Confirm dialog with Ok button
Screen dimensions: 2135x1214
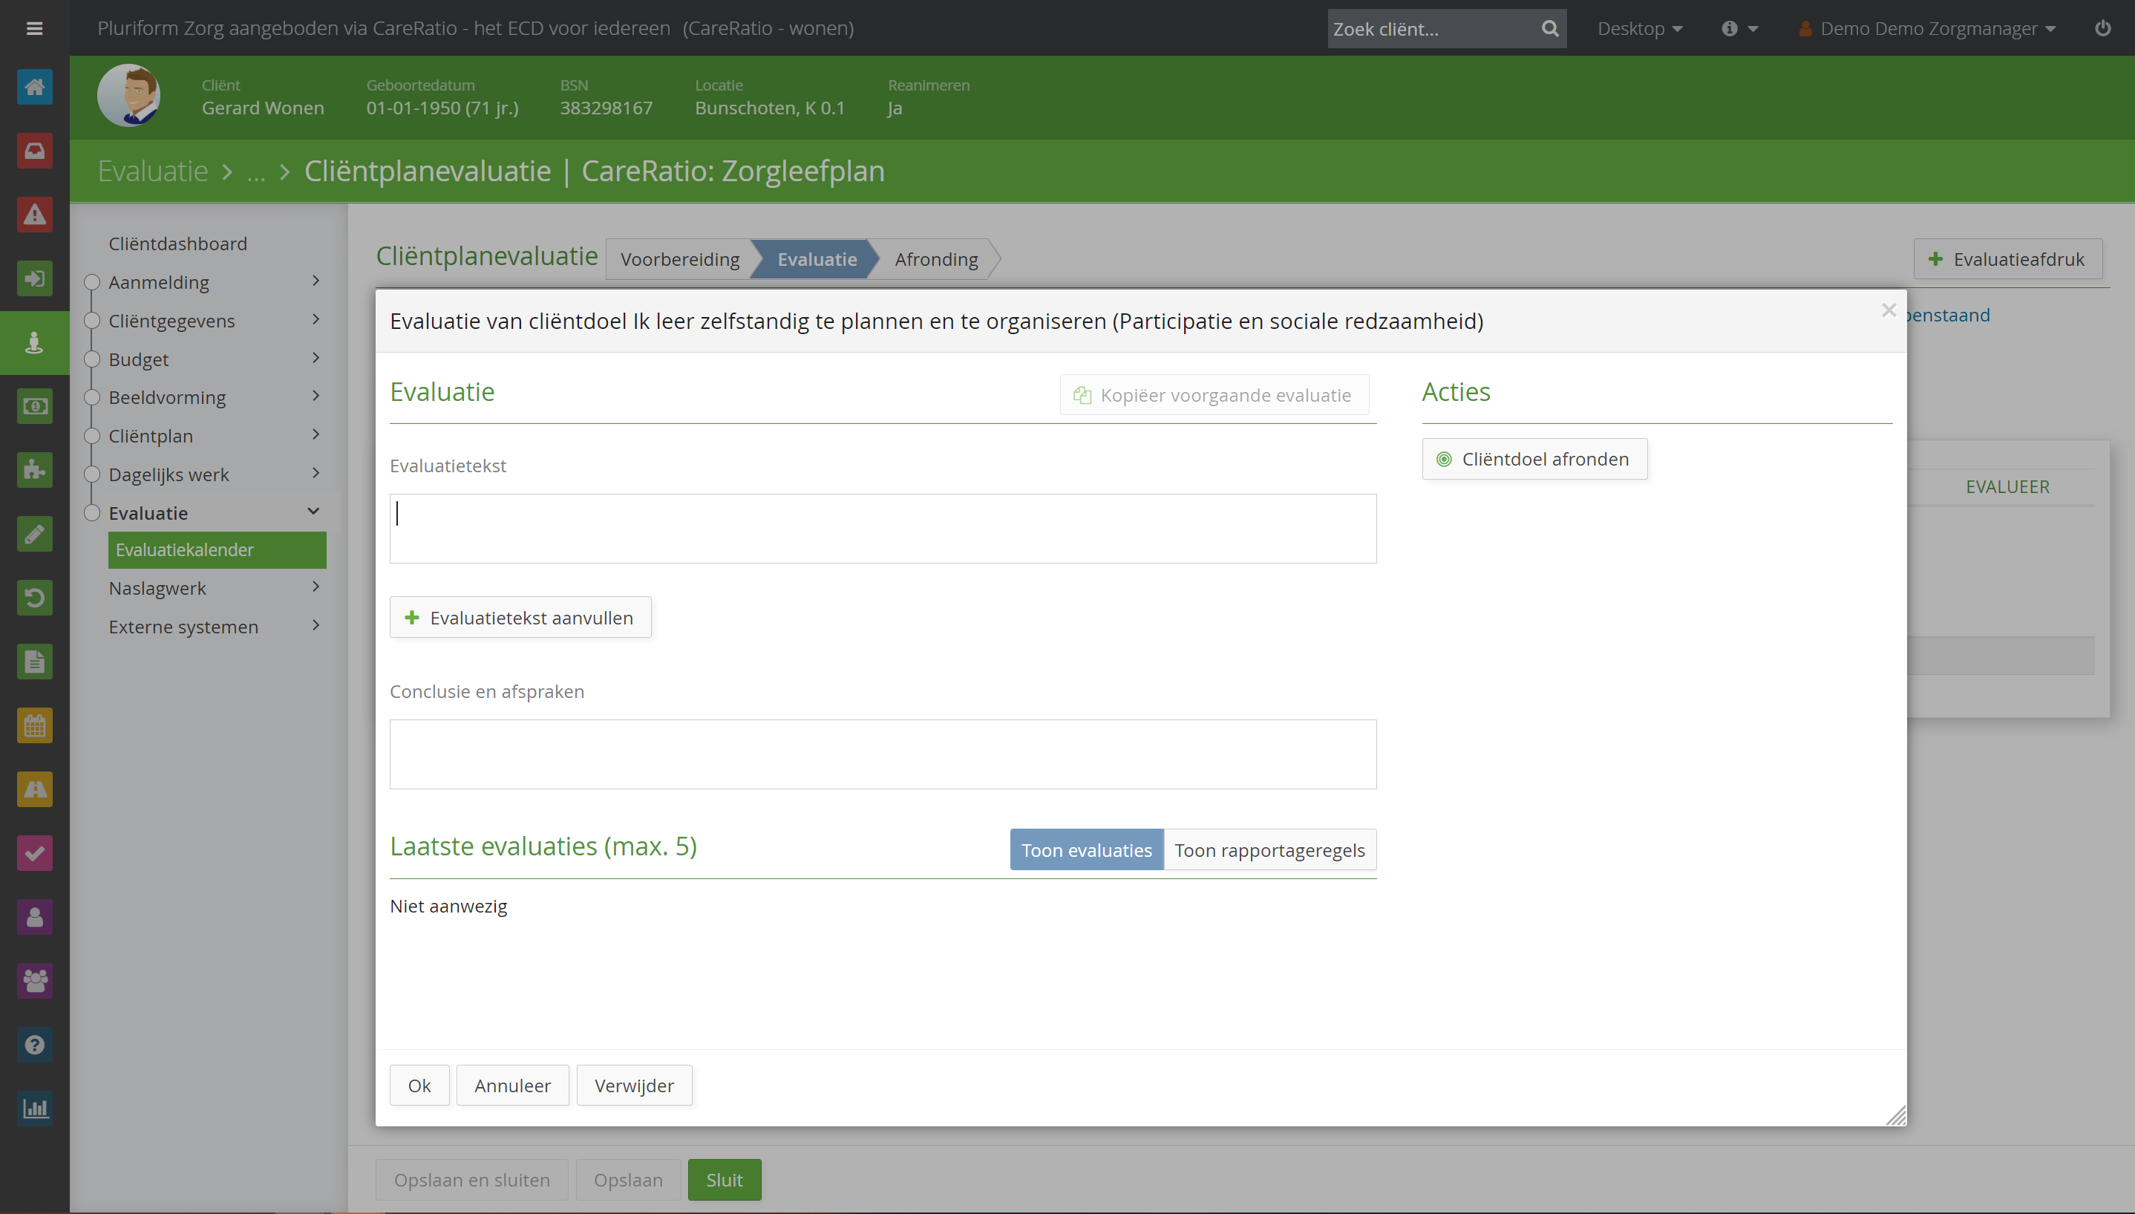click(419, 1085)
